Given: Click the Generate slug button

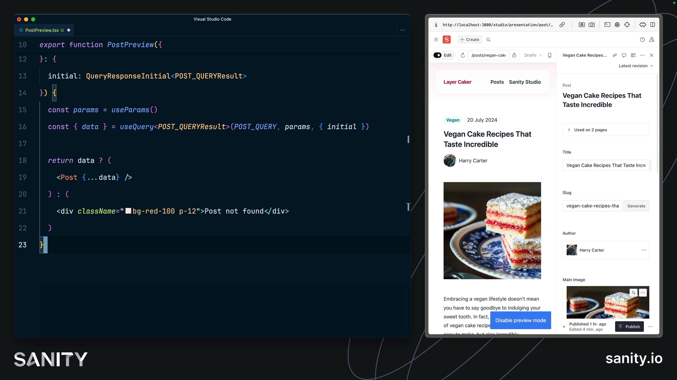Looking at the screenshot, I should pos(636,206).
